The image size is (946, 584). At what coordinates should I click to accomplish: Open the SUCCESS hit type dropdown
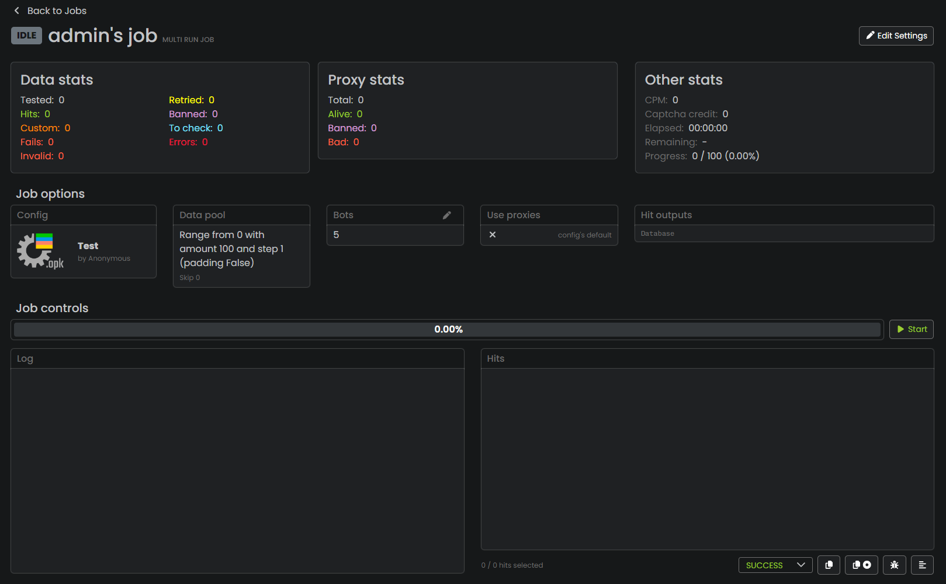(775, 565)
